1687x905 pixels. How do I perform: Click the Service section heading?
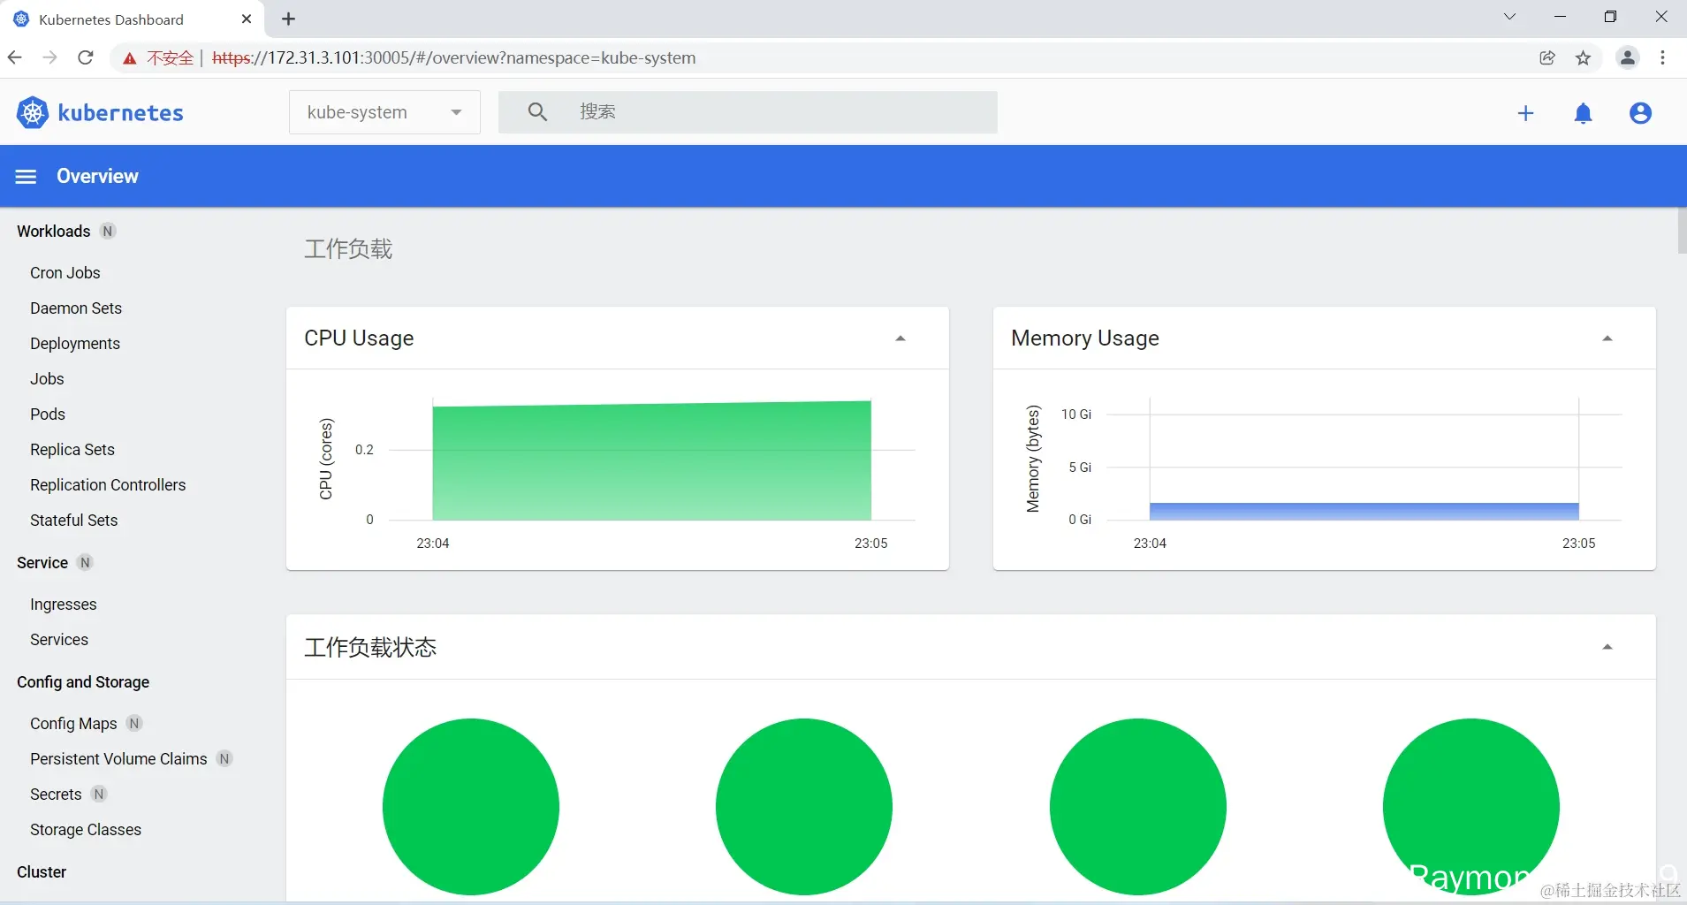(x=42, y=562)
